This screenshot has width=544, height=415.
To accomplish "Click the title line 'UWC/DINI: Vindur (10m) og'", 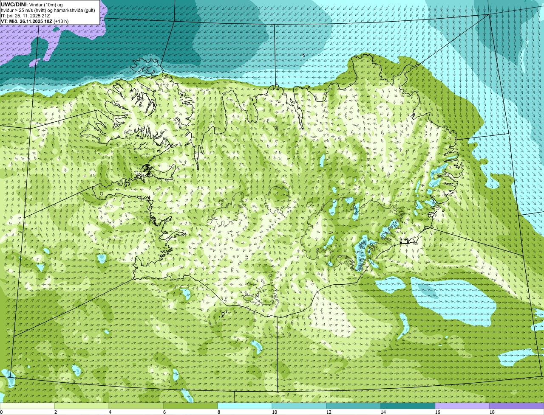I will (32, 4).
